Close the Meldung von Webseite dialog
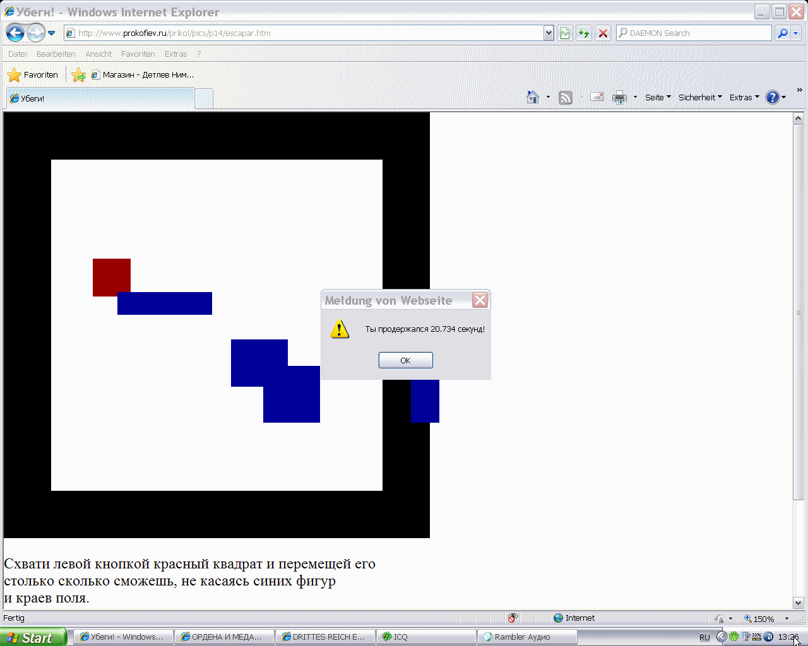This screenshot has width=808, height=646. (x=480, y=300)
